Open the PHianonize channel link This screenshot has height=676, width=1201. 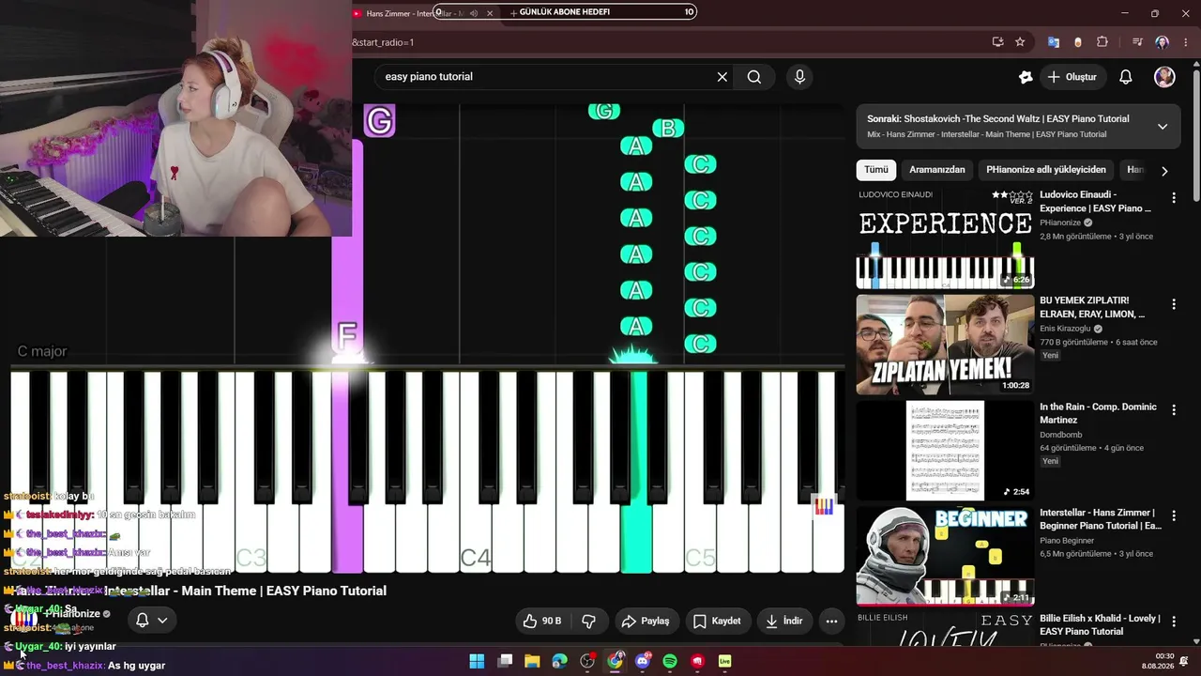coord(71,614)
